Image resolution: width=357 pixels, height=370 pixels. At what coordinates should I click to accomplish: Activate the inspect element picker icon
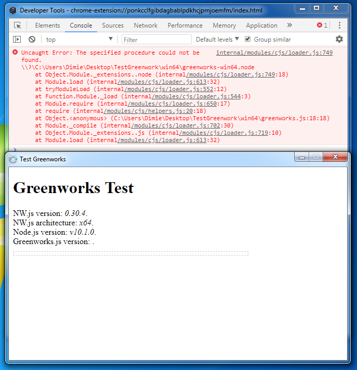18,25
